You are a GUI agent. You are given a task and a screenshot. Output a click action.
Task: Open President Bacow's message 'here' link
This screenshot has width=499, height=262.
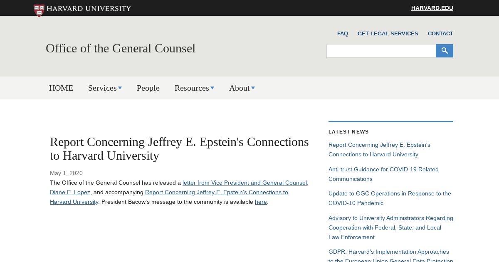click(x=261, y=202)
